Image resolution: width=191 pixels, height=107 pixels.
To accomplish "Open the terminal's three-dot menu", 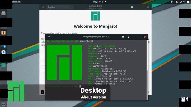I will (x=128, y=37).
